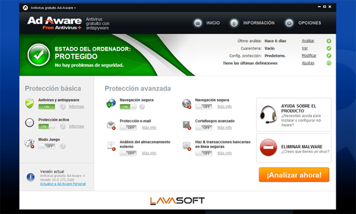Click the green shield Antivirus y antispyware icon
Viewport: 356px width, 214px height.
click(29, 103)
